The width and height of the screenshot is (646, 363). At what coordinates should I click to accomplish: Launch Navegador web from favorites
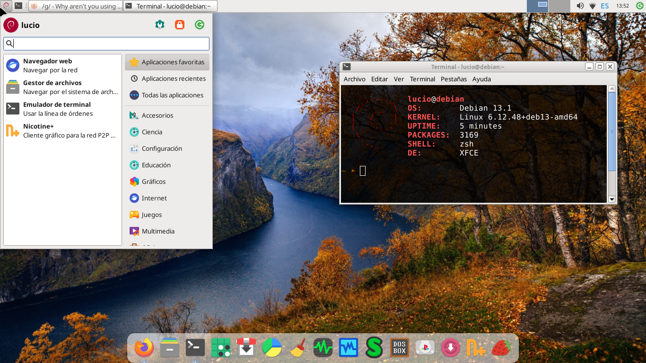(x=62, y=65)
